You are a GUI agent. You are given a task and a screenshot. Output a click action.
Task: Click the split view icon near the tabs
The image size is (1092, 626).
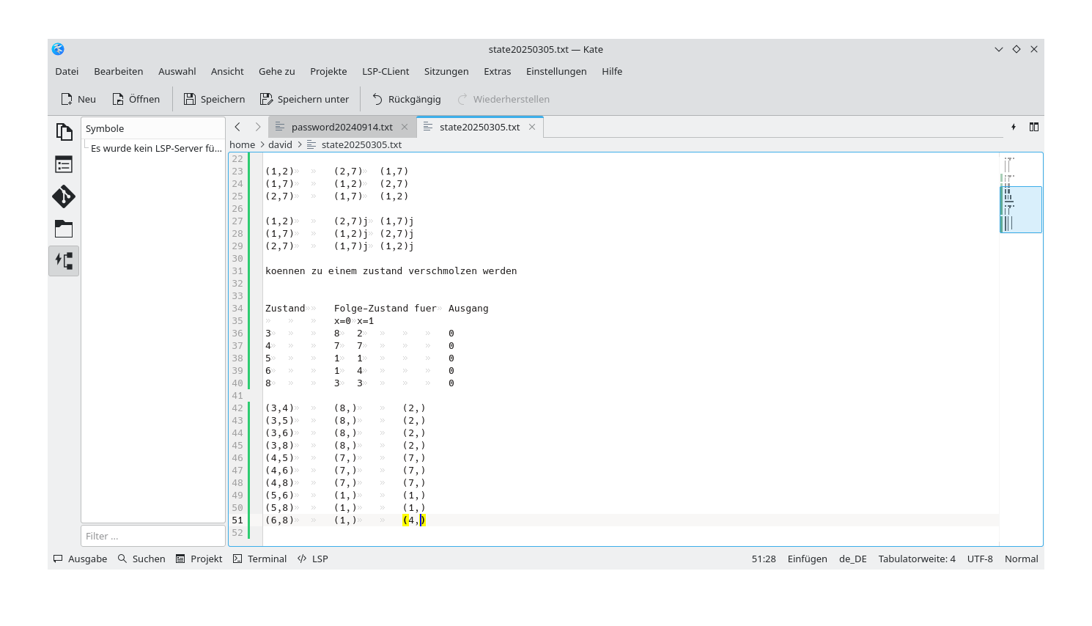point(1033,126)
